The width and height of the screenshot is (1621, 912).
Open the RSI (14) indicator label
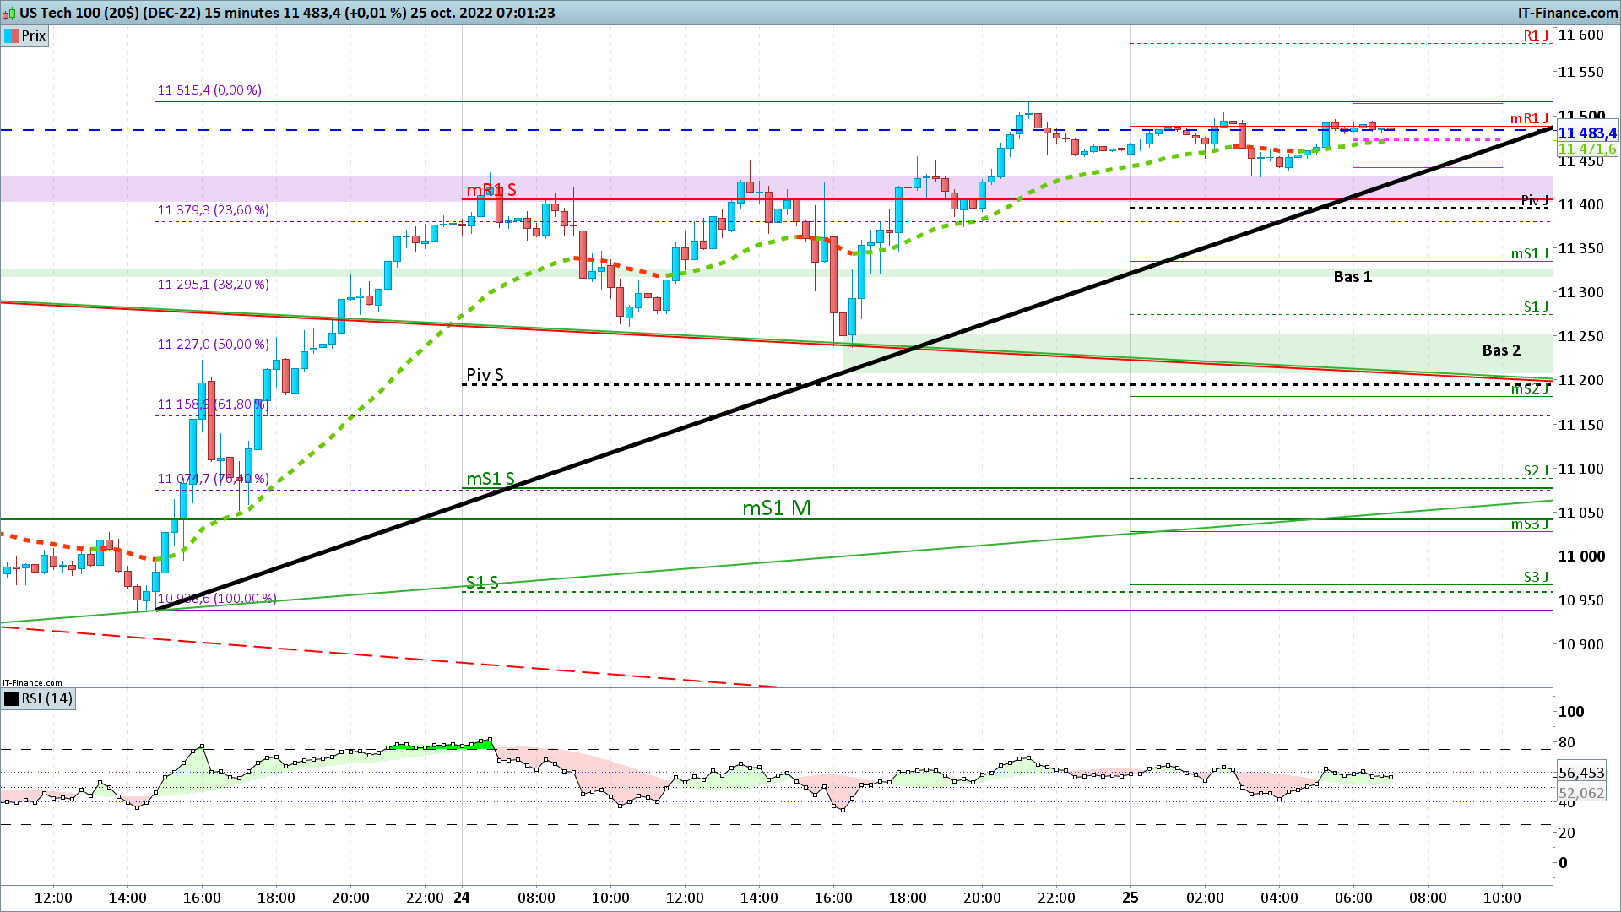coord(46,698)
